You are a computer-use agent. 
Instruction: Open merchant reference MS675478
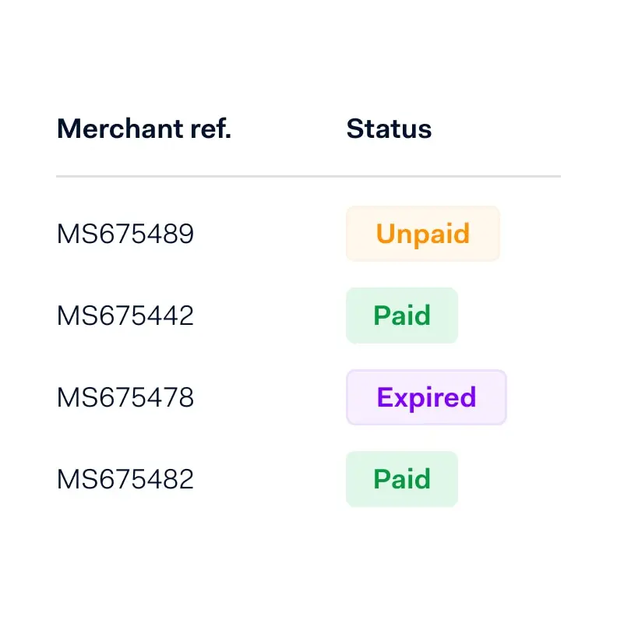125,397
